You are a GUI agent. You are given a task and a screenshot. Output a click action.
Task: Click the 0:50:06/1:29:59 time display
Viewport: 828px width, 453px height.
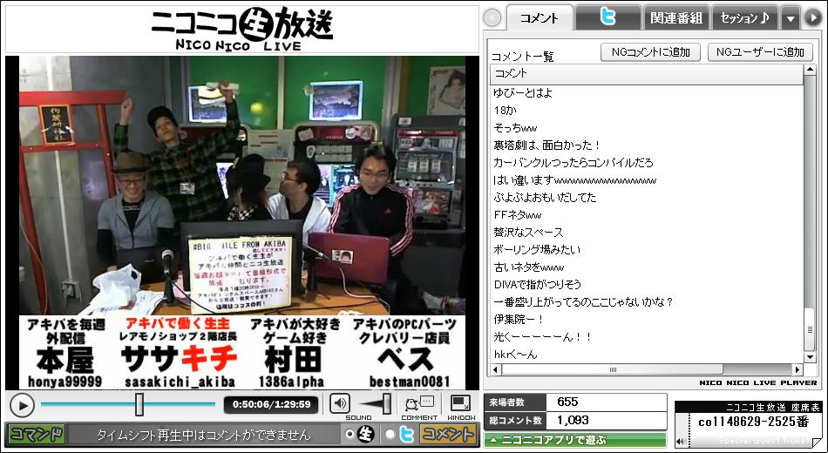point(271,404)
